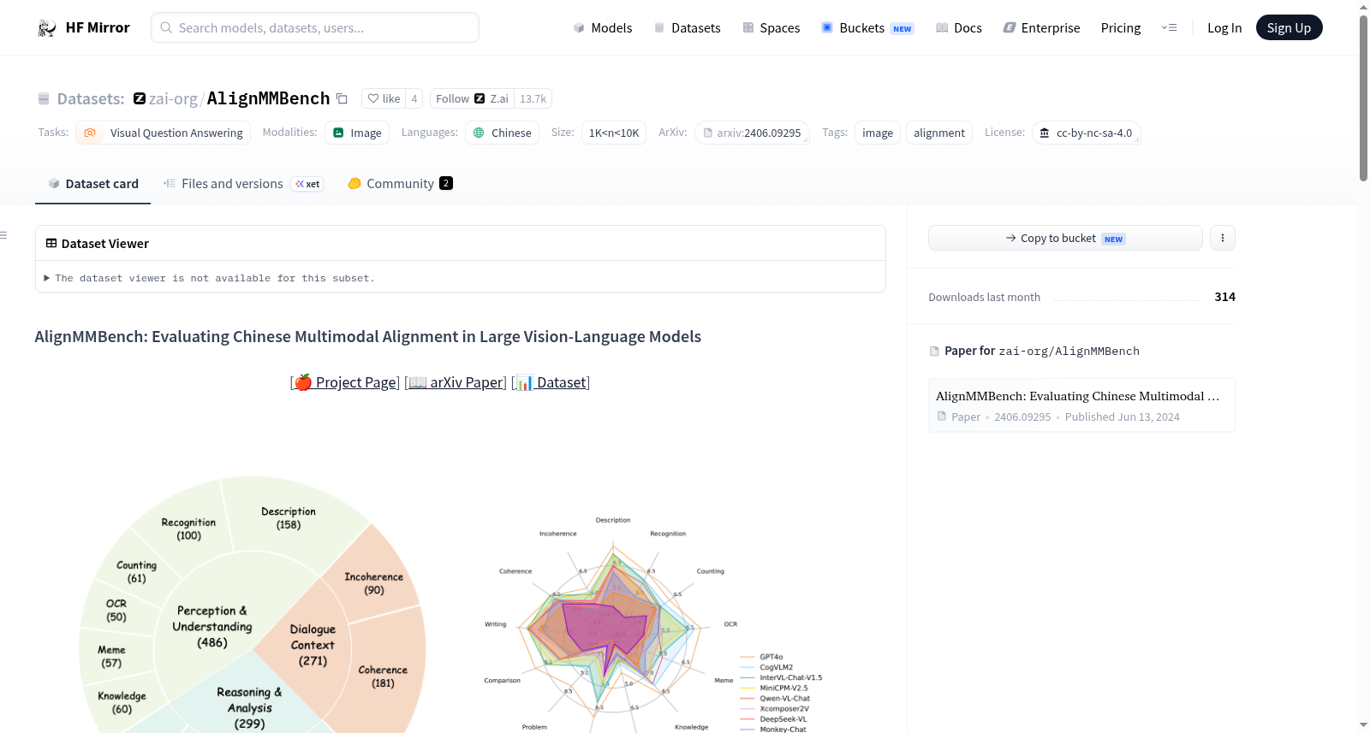Click the Image modality icon
1370x733 pixels.
coord(338,133)
